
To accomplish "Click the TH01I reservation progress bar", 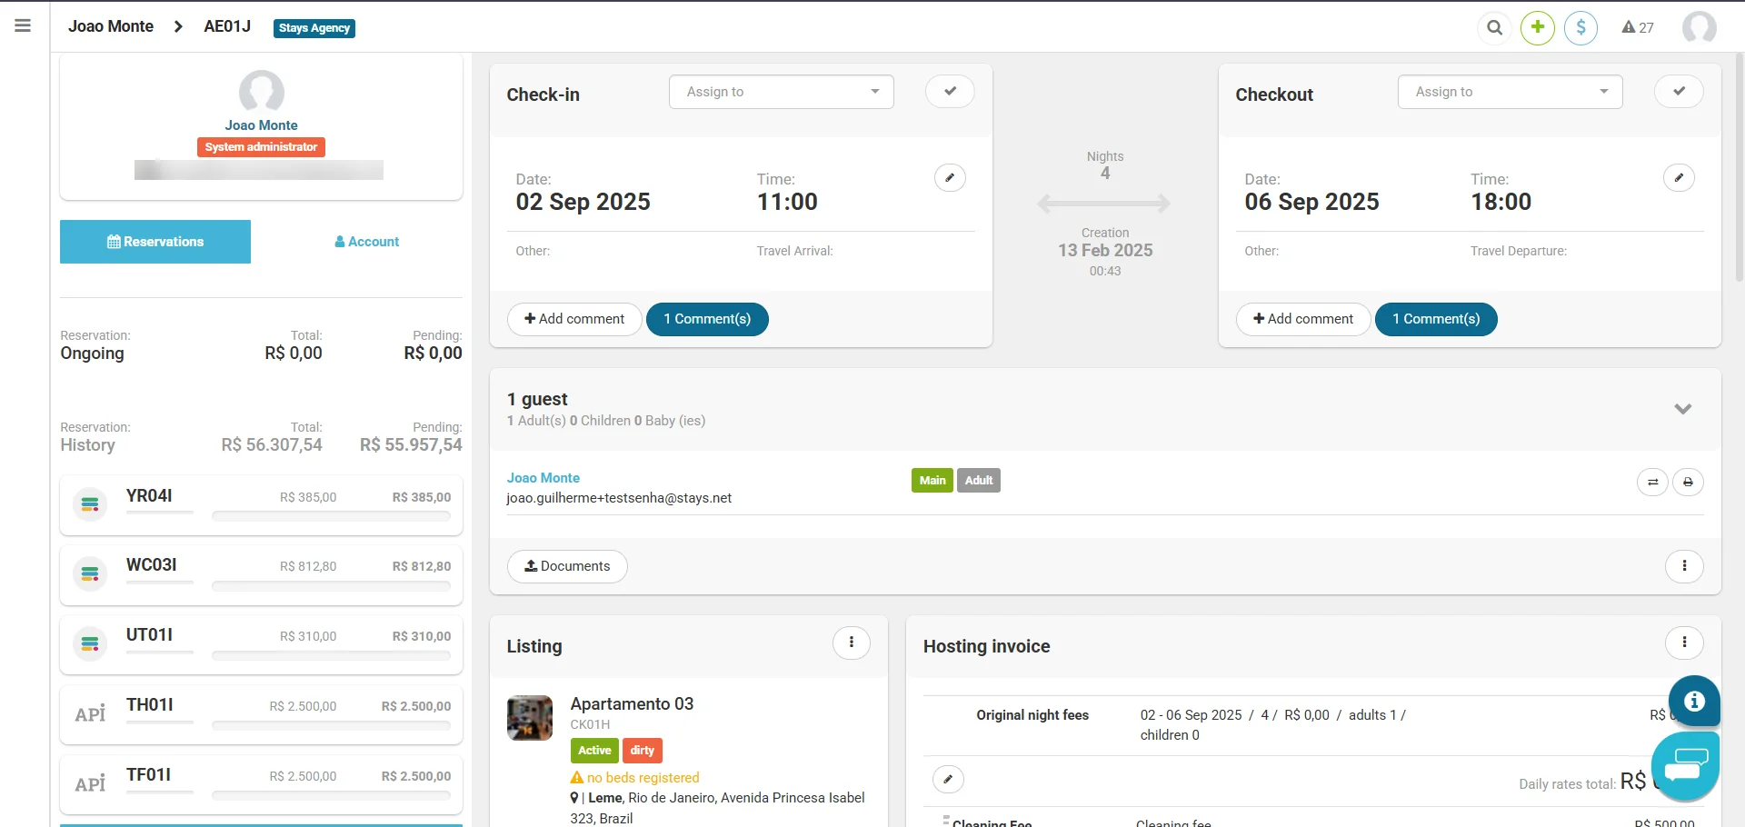I will [331, 726].
